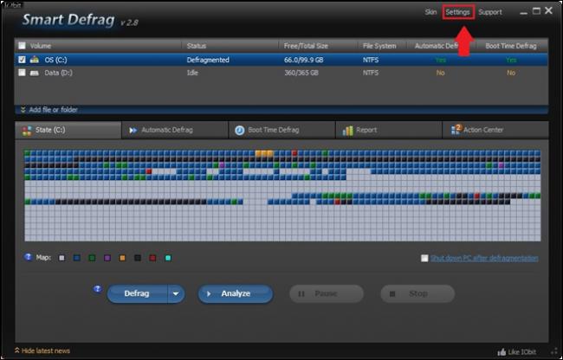Click the Map legend help icon

tap(28, 257)
